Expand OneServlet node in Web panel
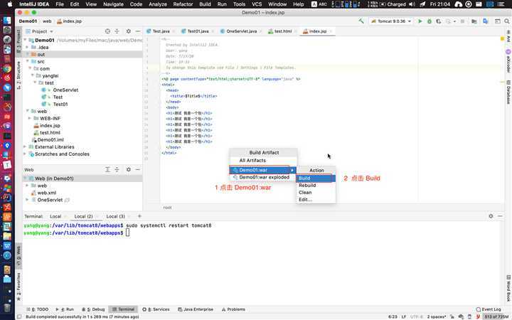 [28, 200]
